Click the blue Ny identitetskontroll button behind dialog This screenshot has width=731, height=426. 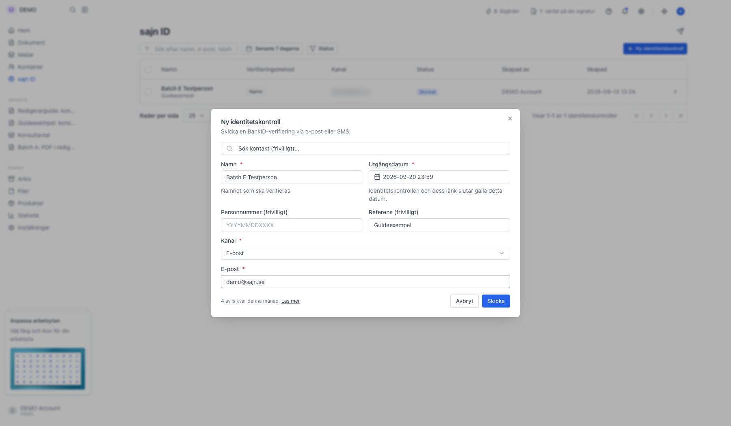[x=655, y=49]
